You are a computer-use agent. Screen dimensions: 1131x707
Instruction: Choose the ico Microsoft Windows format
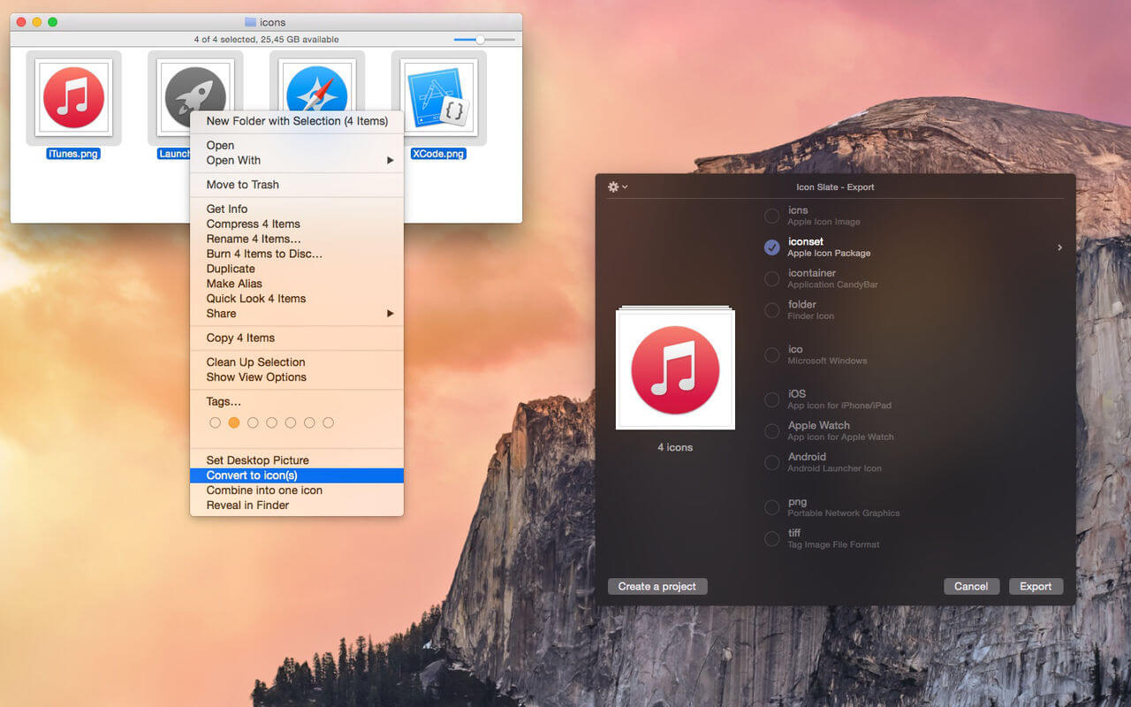(772, 354)
